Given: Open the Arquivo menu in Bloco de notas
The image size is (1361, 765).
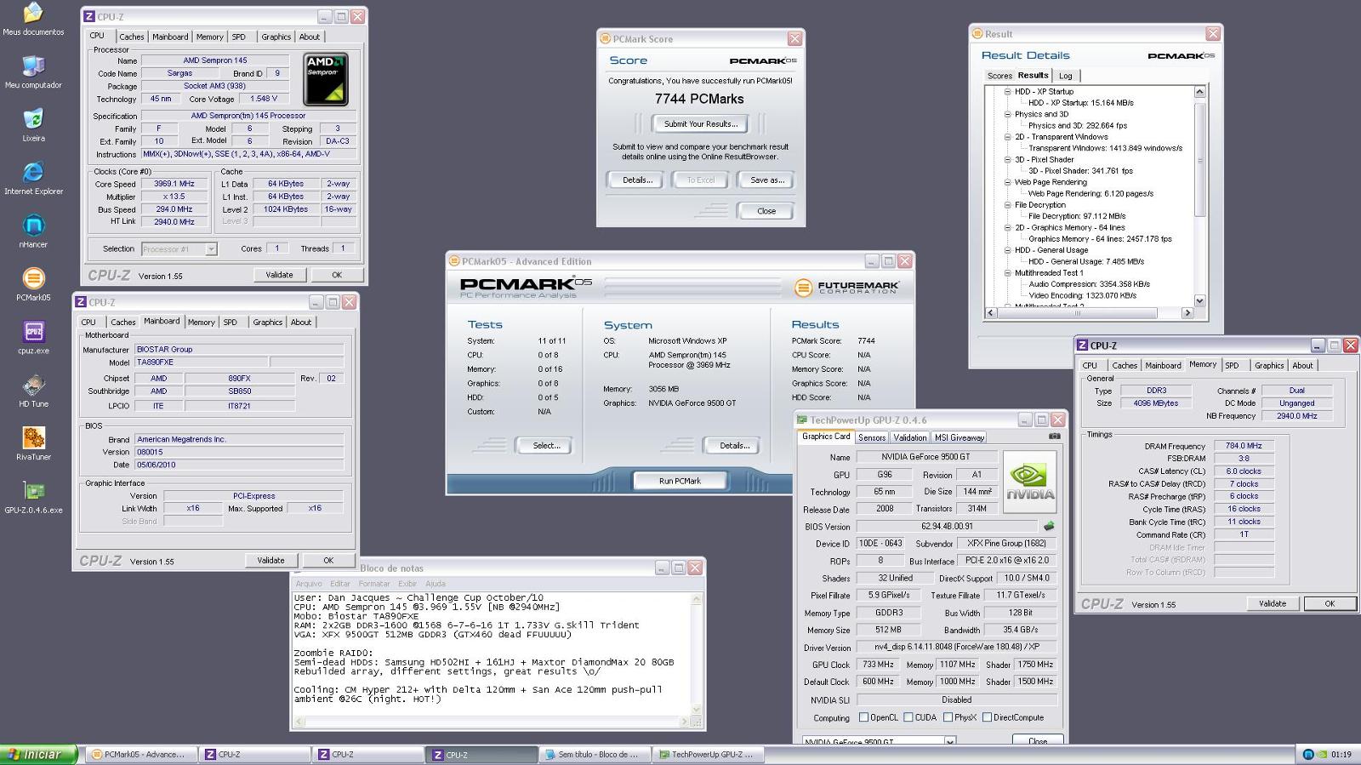Looking at the screenshot, I should (x=308, y=584).
